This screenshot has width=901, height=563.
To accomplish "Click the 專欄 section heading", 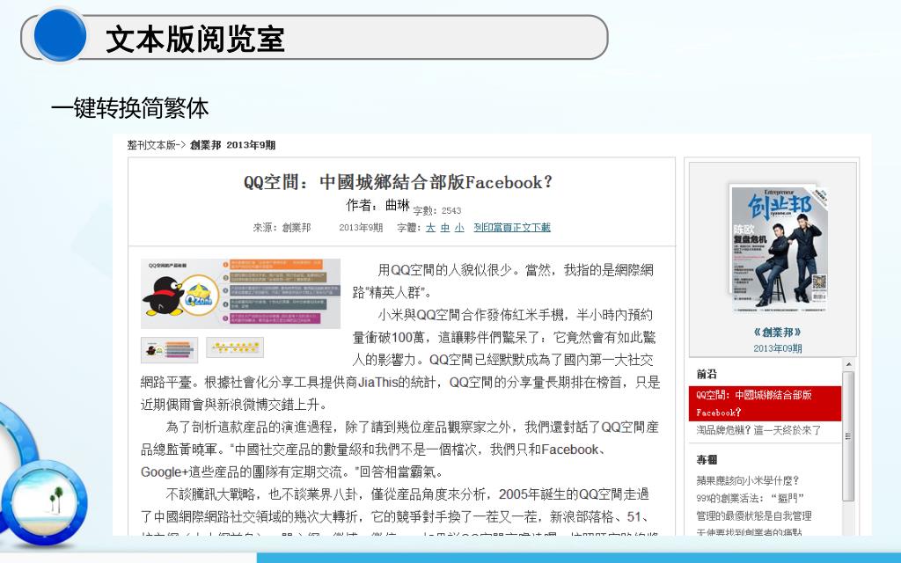I will tap(707, 459).
